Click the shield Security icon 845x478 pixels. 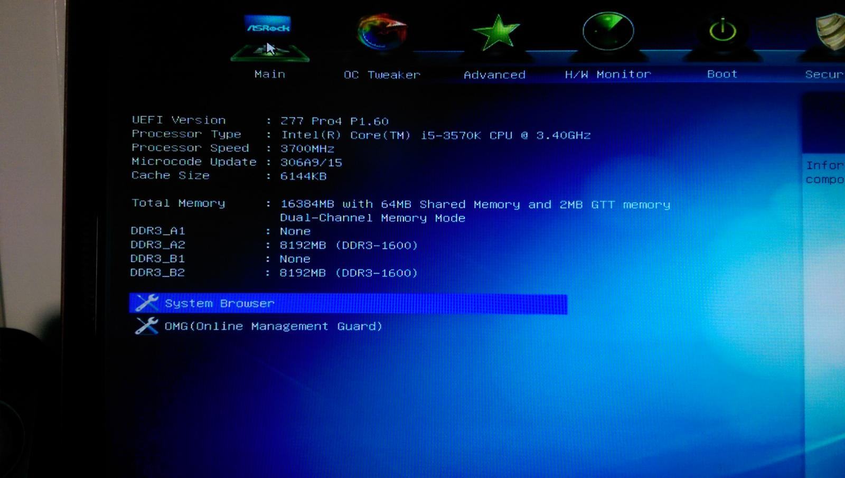pyautogui.click(x=830, y=32)
